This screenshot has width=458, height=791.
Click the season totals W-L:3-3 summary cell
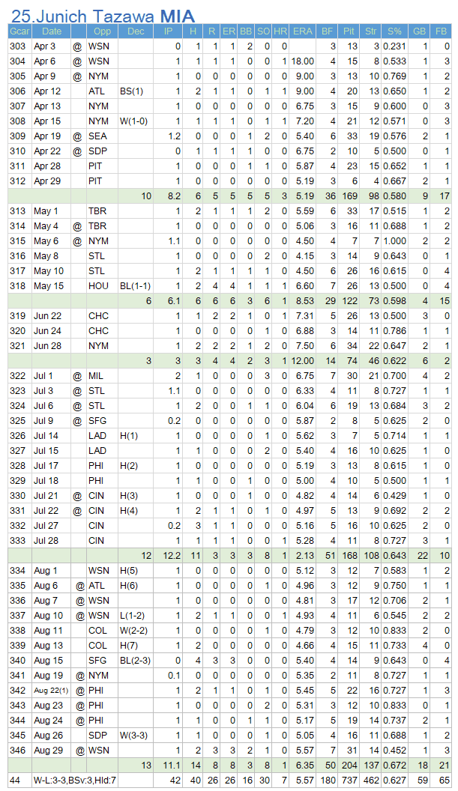pyautogui.click(x=76, y=781)
